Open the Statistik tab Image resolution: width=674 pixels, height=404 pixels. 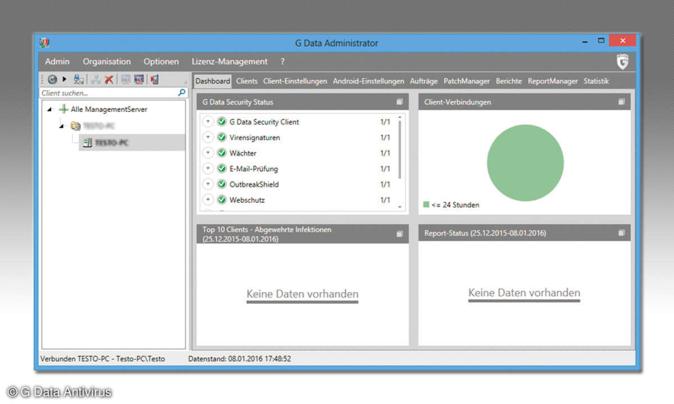click(596, 81)
